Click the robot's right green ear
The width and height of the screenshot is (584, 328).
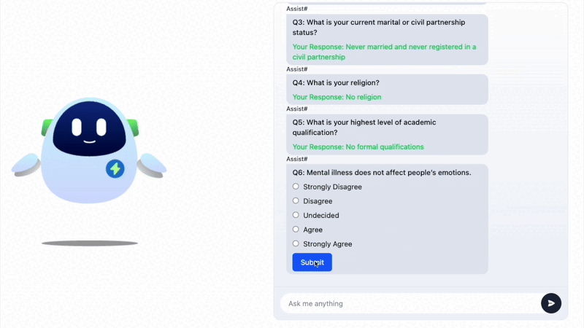tap(133, 127)
